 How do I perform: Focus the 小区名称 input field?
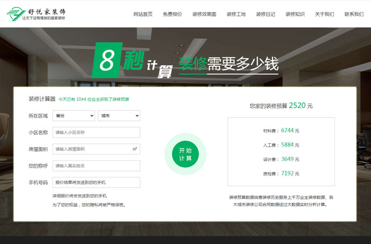tap(96, 133)
